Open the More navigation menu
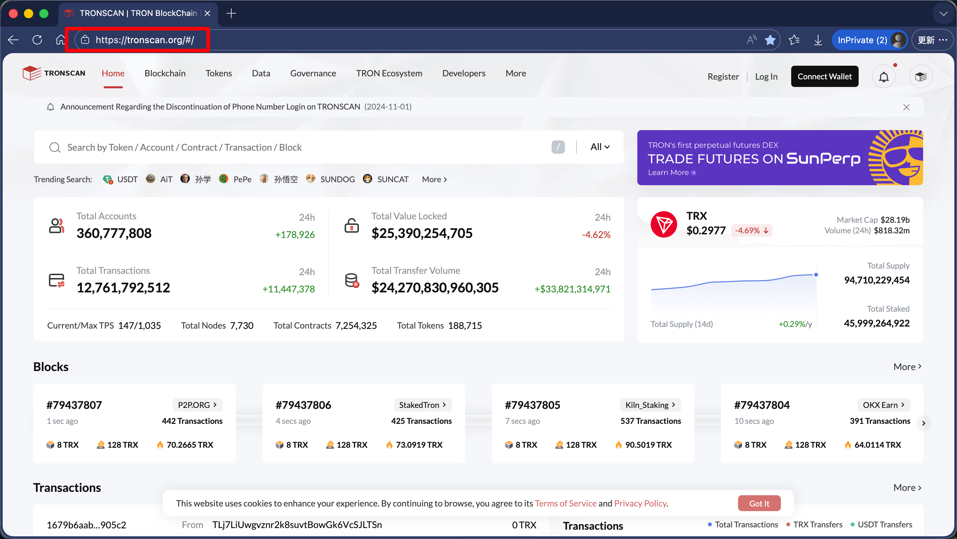 [516, 73]
